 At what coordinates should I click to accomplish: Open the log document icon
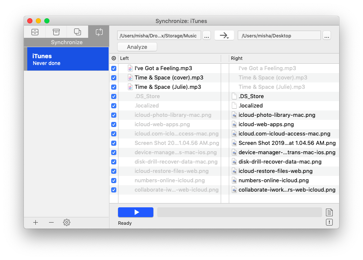(x=329, y=212)
